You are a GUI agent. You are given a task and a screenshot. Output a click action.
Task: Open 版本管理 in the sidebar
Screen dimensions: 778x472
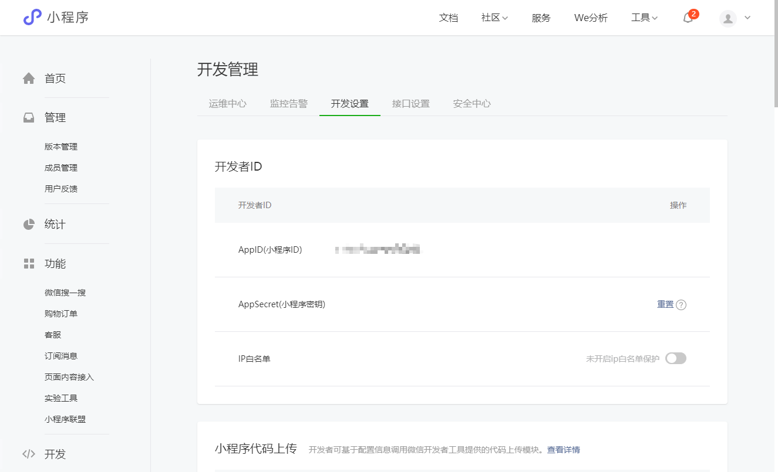point(61,147)
